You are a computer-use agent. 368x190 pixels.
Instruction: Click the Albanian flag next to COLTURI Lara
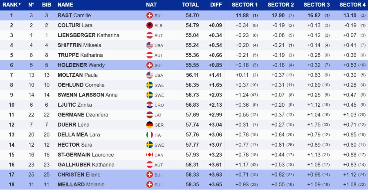click(x=149, y=25)
